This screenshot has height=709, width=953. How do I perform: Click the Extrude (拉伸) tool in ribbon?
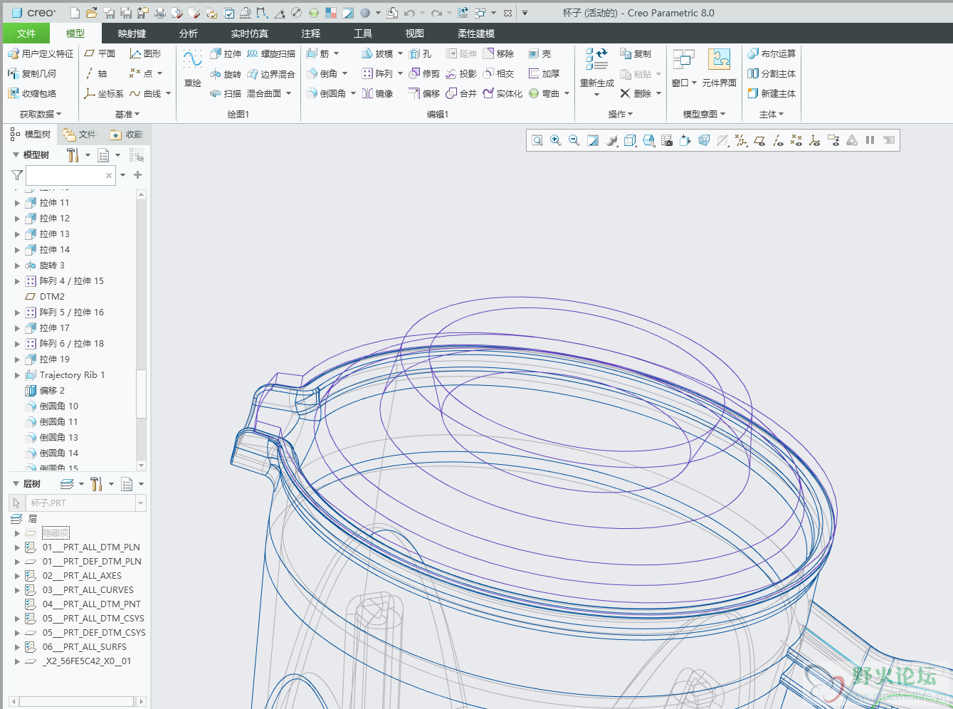point(226,53)
